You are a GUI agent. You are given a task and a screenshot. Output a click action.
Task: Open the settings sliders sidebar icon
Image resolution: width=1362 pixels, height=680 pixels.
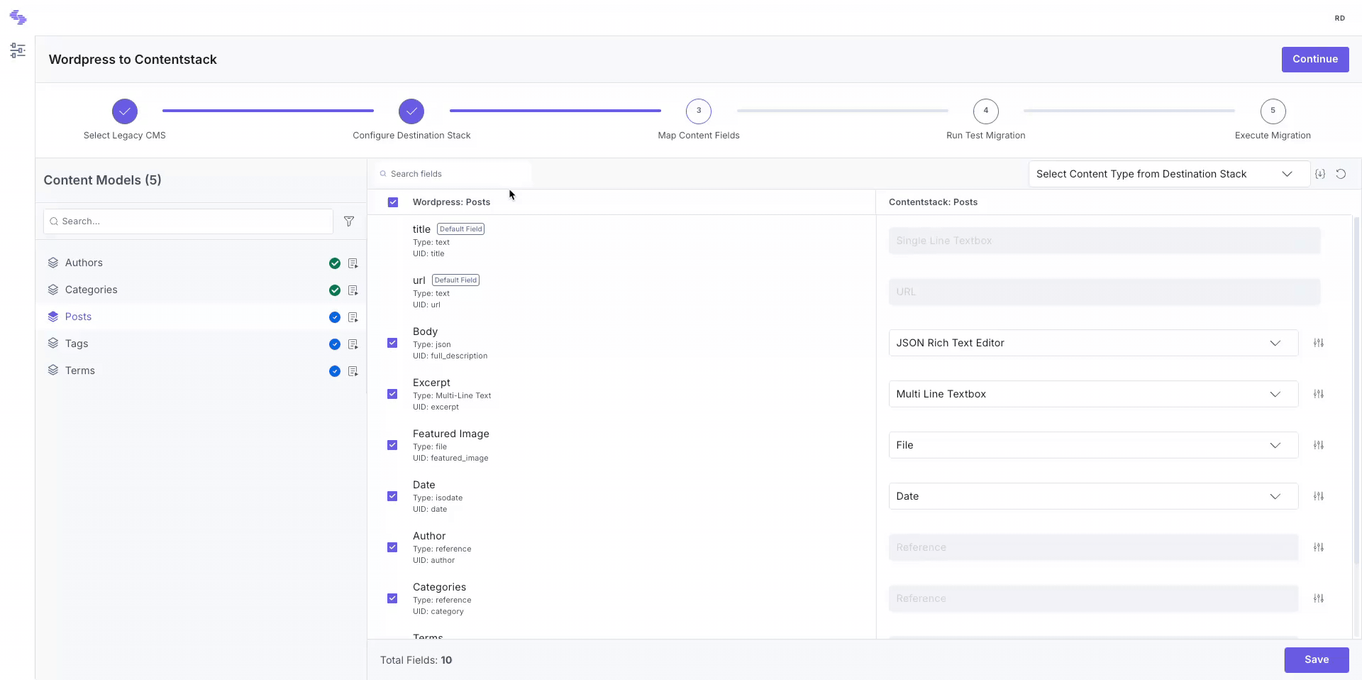point(18,50)
